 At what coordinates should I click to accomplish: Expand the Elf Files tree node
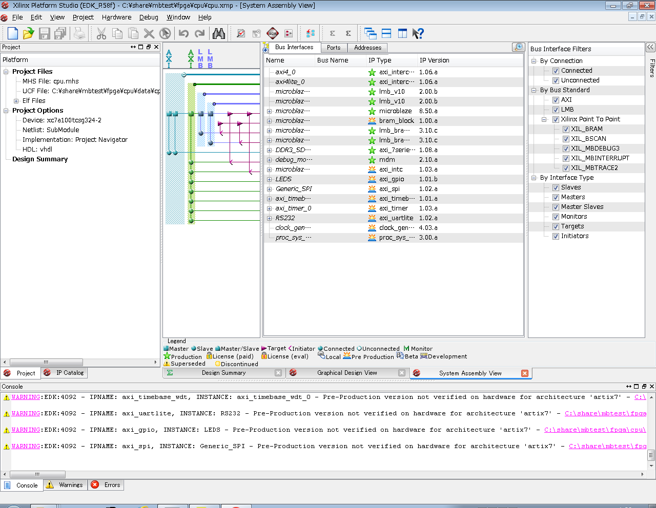tap(16, 101)
